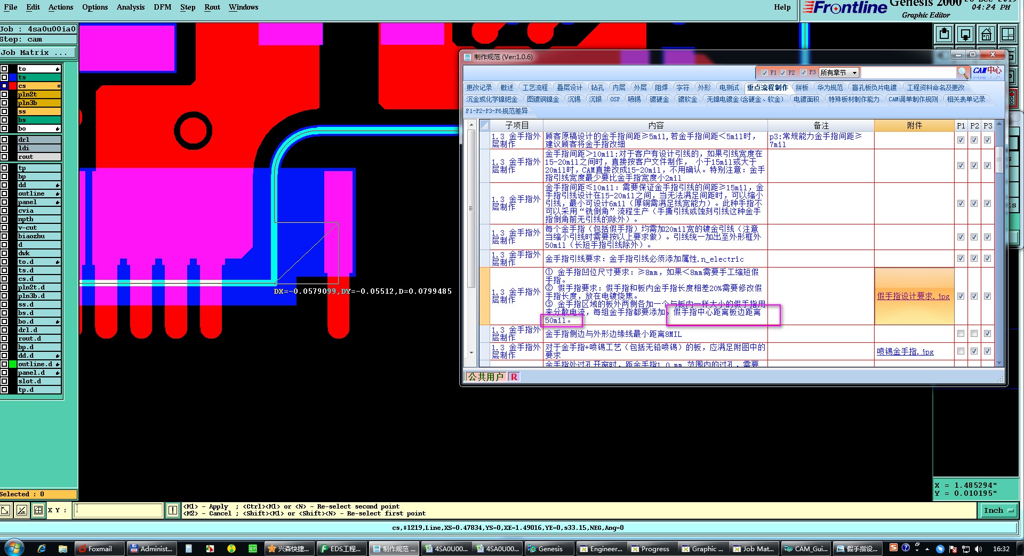Click blue color swatch of ts layer
The image size is (1024, 556).
click(x=12, y=77)
